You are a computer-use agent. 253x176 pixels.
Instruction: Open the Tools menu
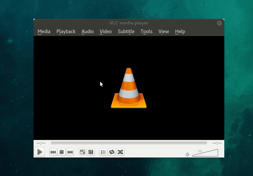click(146, 31)
